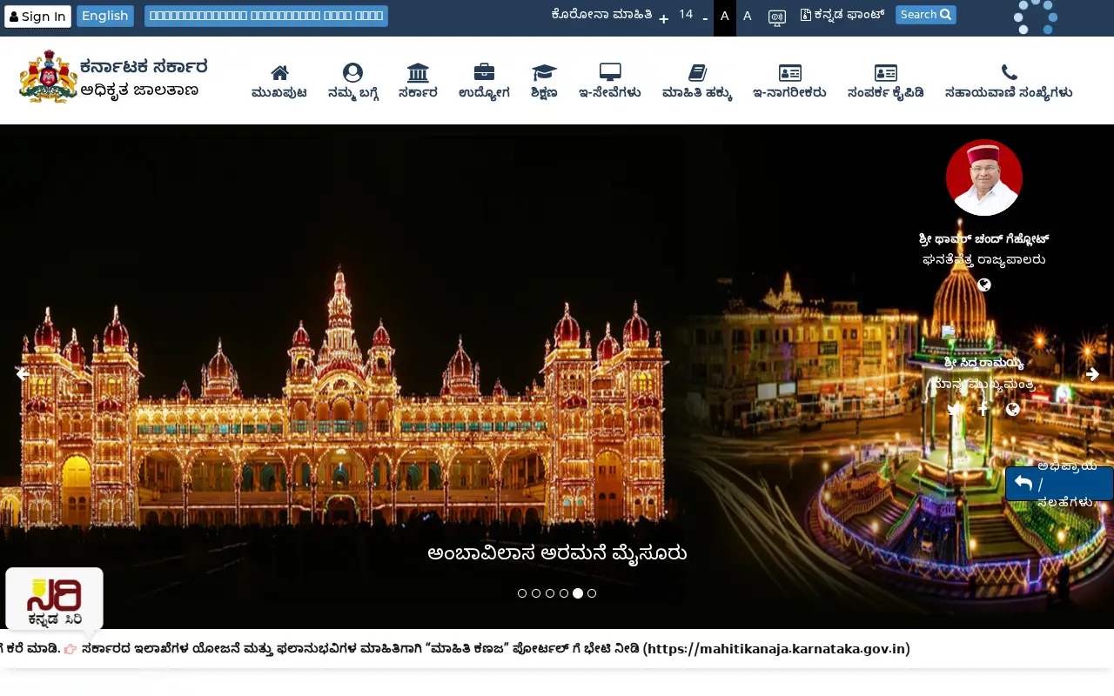The height and width of the screenshot is (696, 1114).
Task: Select first carousel slide dot
Action: [x=522, y=593]
